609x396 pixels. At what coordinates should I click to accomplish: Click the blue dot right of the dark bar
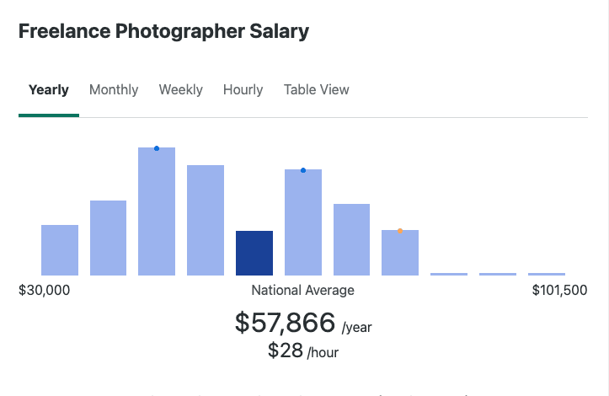click(303, 170)
